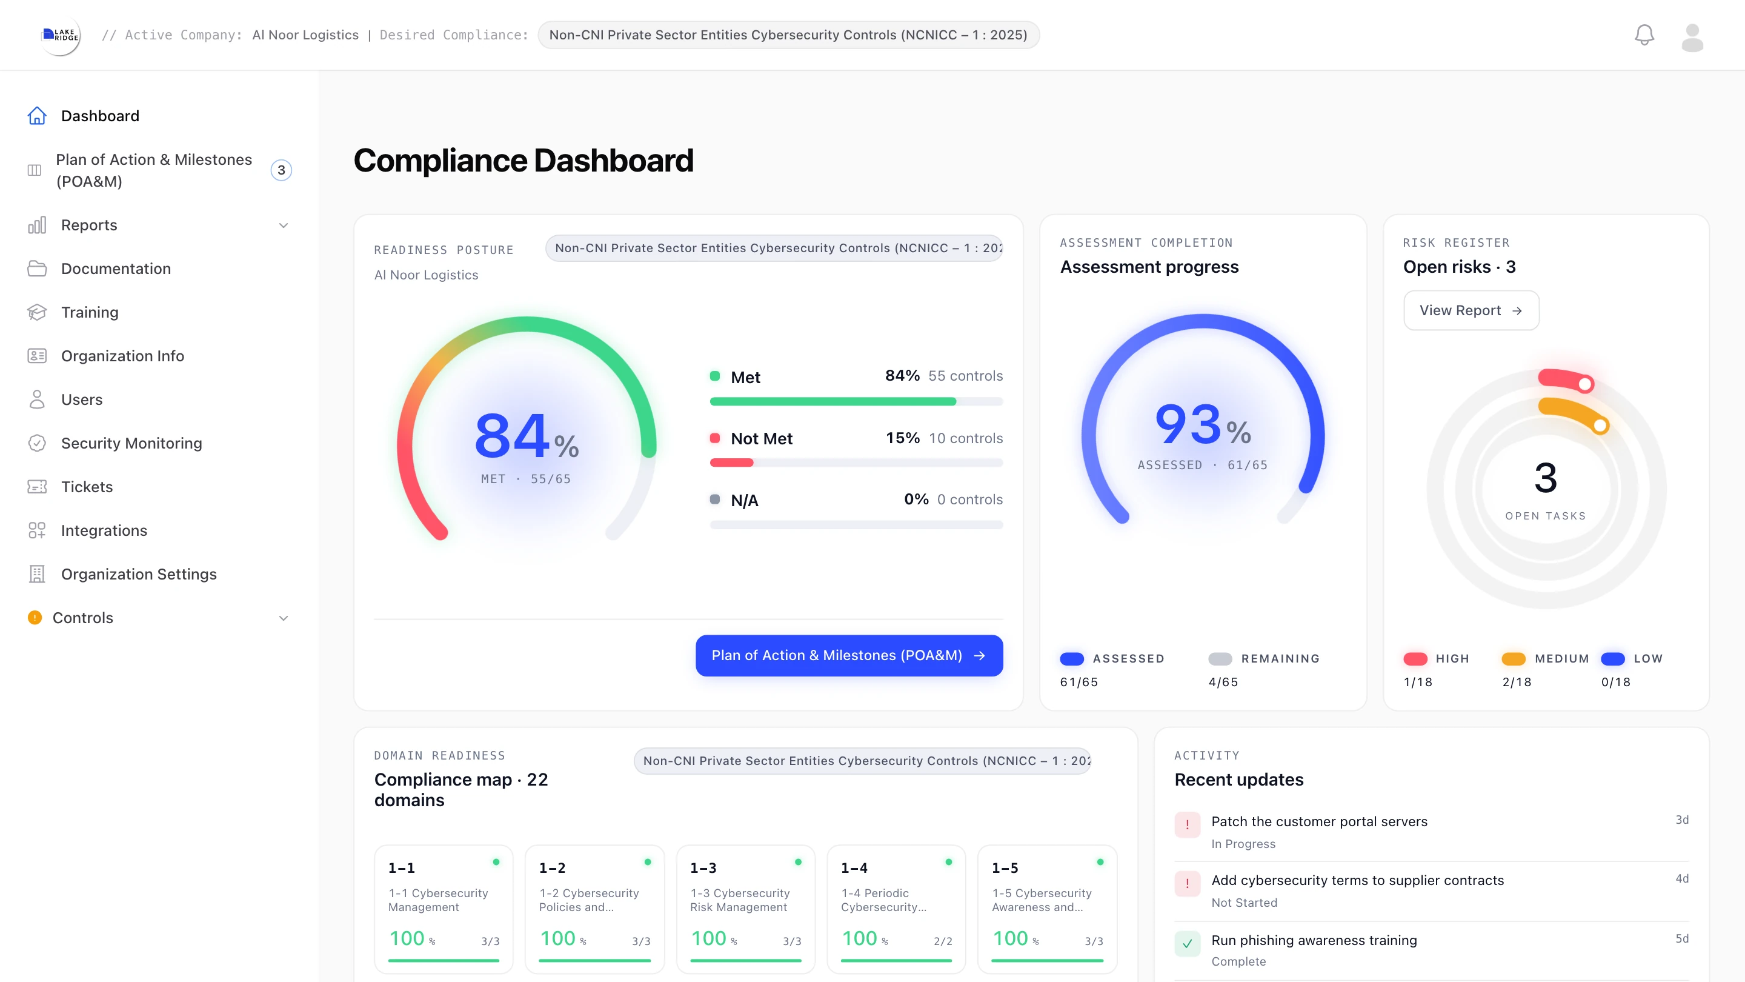Click the Training graduation cap icon
Image resolution: width=1745 pixels, height=982 pixels.
coord(36,312)
